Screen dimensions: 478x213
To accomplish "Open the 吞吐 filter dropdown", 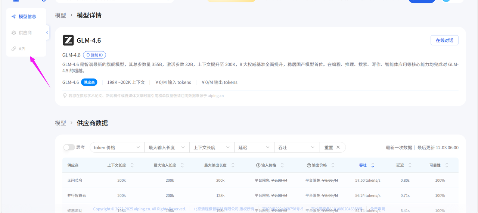I will pos(297,147).
